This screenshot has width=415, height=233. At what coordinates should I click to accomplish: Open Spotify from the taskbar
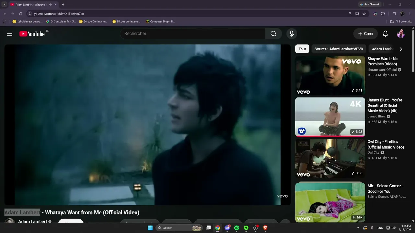click(237, 228)
